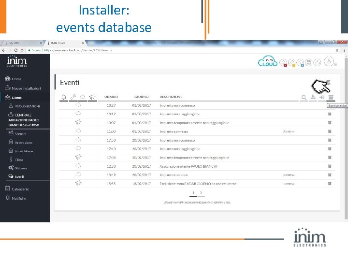
Task: Select the 12:33 Associazione utente PAOLO BIANCHI text
Action: [188, 166]
